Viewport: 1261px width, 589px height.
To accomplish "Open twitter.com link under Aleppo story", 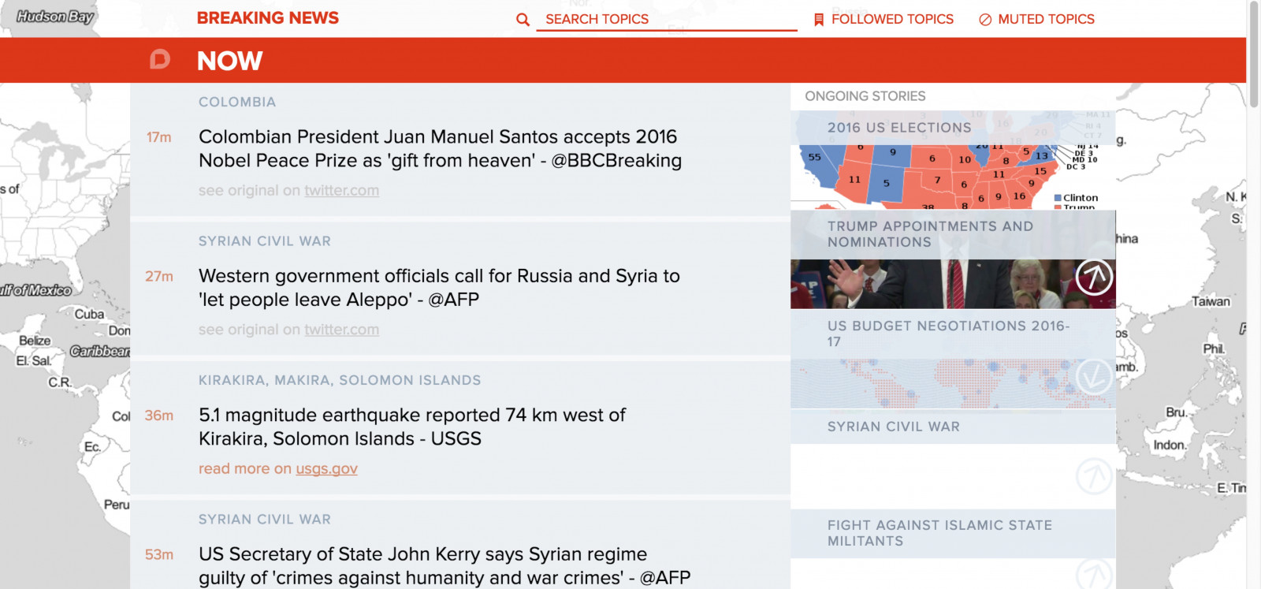I will (341, 330).
